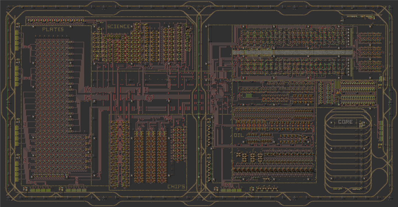The width and height of the screenshot is (398, 207).
Task: Select the row of machines above PLATES
Action: 60,20
